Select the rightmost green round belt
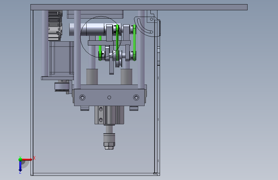The height and width of the screenshot is (180, 278). [134, 43]
